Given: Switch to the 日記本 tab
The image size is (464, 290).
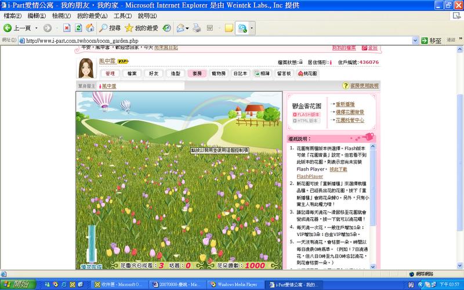Looking at the screenshot, I should pyautogui.click(x=240, y=74).
